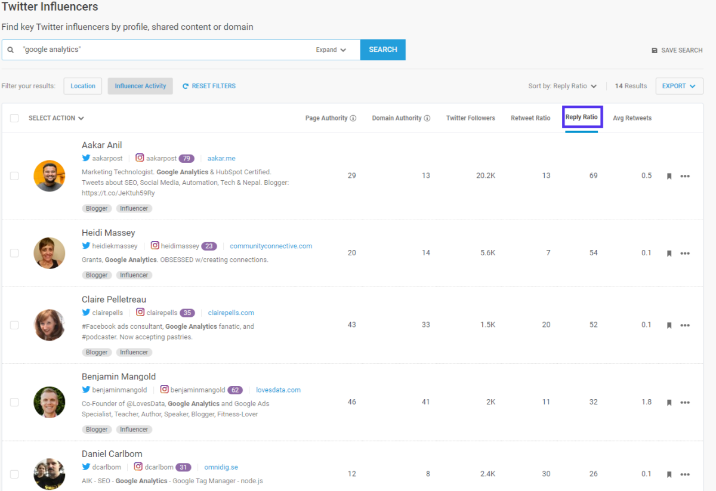
Task: Bookmark Claire Pelletreau's profile
Action: (669, 325)
